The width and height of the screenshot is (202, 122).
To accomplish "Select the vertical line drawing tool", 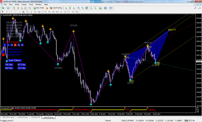I will coord(11,12).
